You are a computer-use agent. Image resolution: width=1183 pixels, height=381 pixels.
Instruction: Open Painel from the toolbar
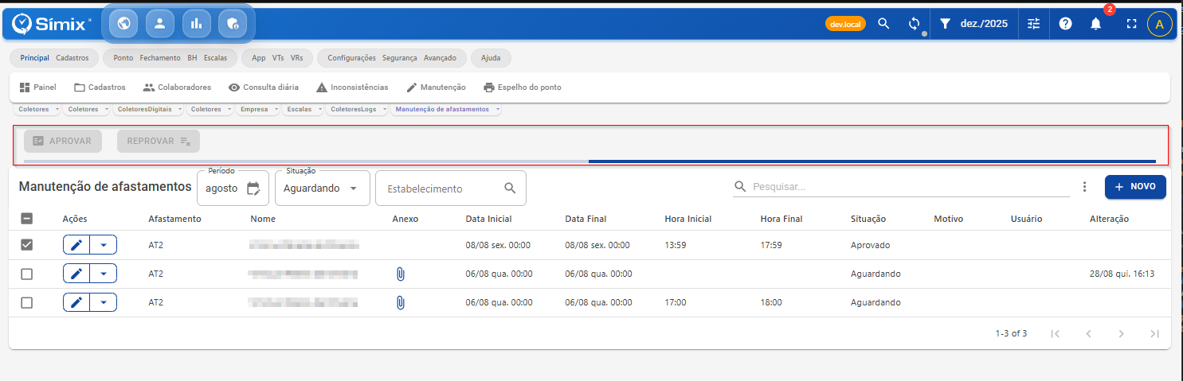coord(37,87)
